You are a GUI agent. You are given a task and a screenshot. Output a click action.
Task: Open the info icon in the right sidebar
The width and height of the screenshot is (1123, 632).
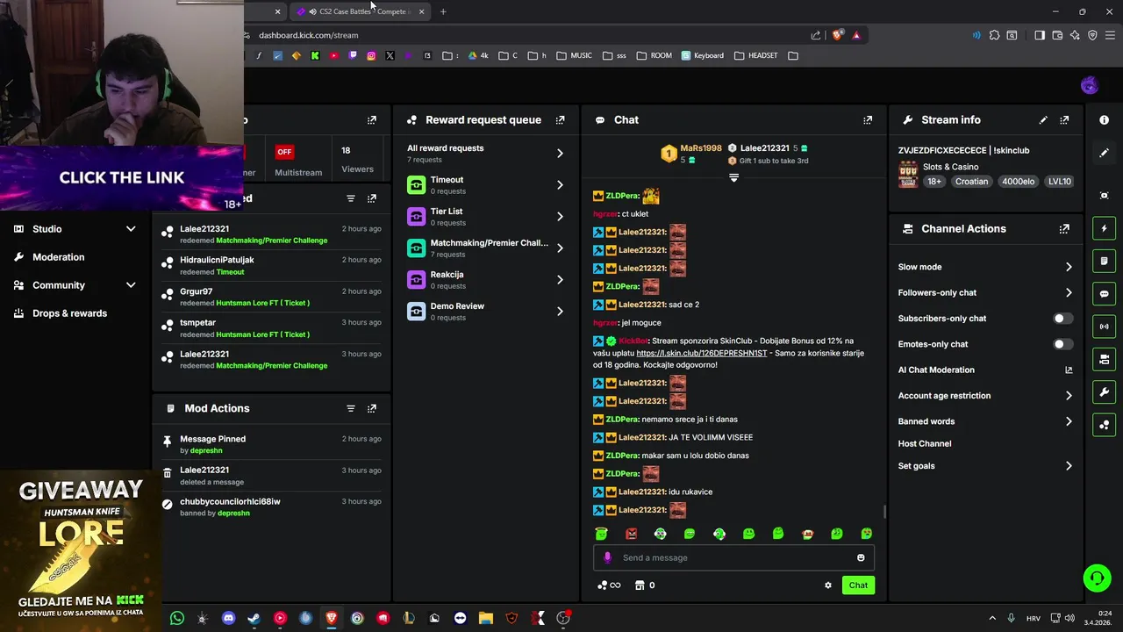pos(1104,119)
